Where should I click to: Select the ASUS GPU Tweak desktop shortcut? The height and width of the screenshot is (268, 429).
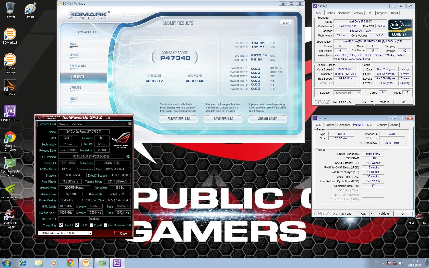[10, 219]
